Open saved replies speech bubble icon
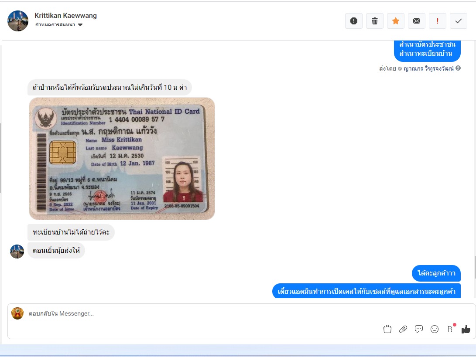 click(419, 329)
